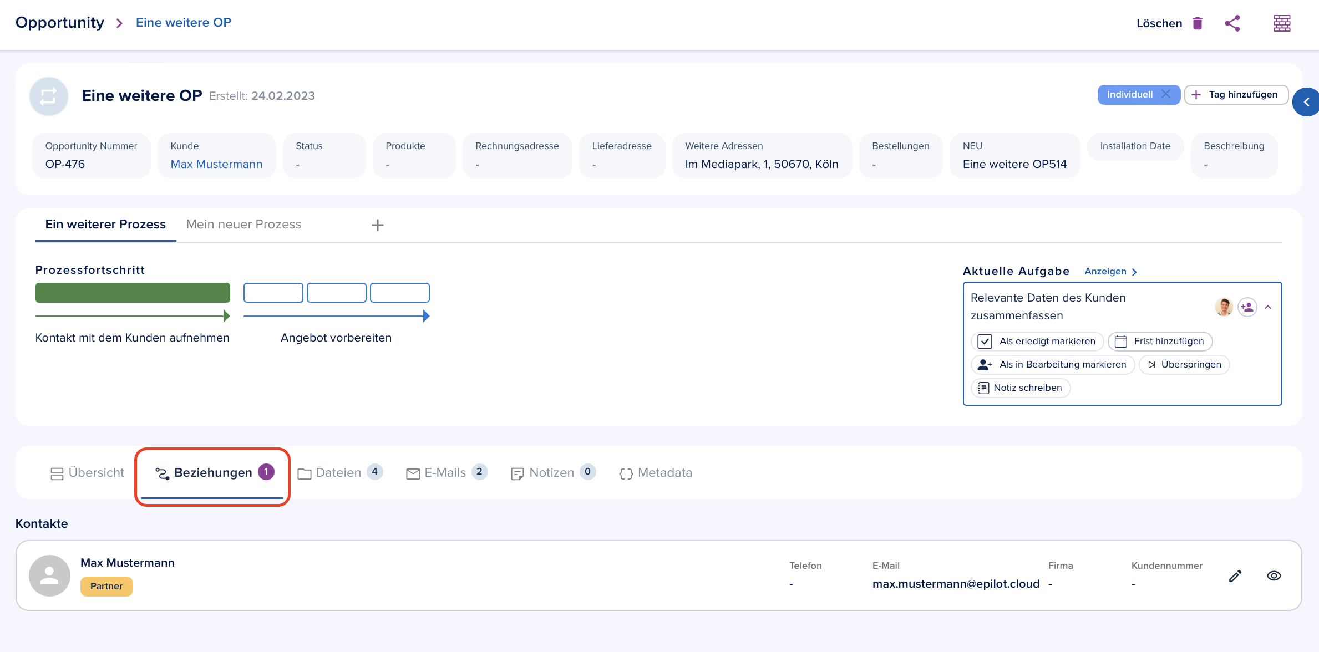This screenshot has width=1319, height=652.
Task: Click the notes/document icon tab
Action: click(x=552, y=473)
